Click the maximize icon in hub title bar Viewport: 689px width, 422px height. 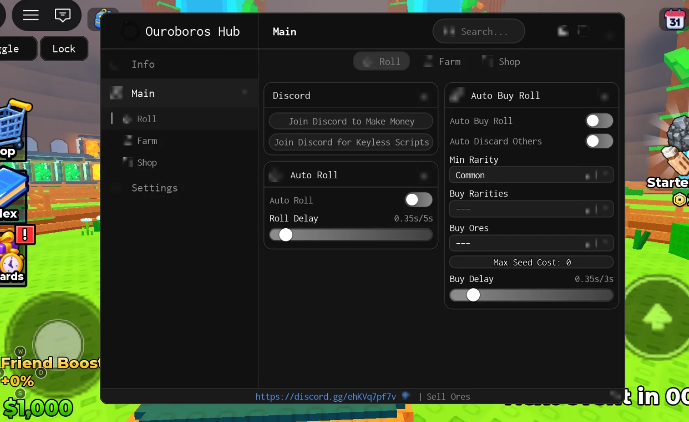(583, 31)
